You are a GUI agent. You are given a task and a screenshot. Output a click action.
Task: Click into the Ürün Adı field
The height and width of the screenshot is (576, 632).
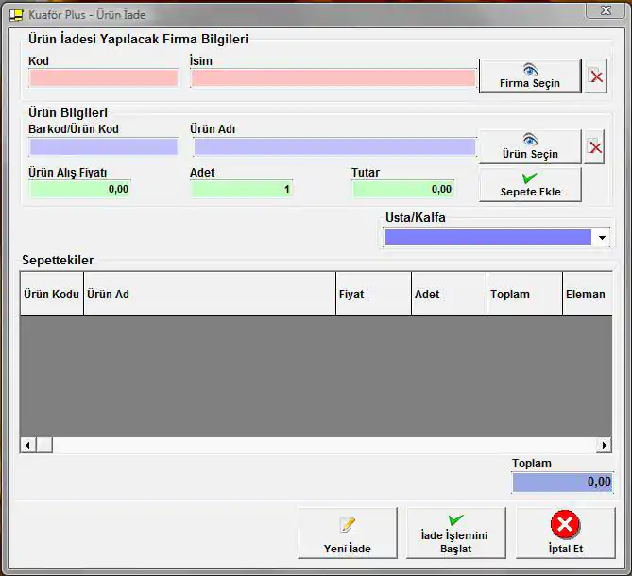click(333, 146)
